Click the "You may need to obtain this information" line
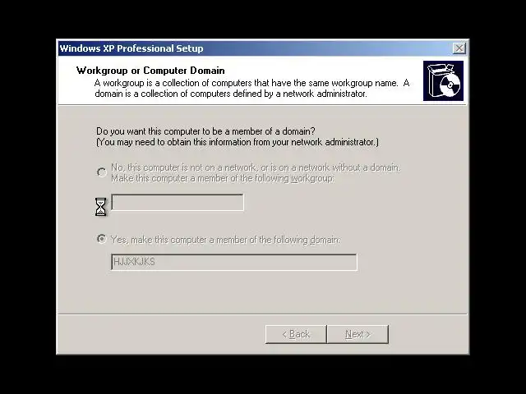Image resolution: width=526 pixels, height=394 pixels. (238, 142)
